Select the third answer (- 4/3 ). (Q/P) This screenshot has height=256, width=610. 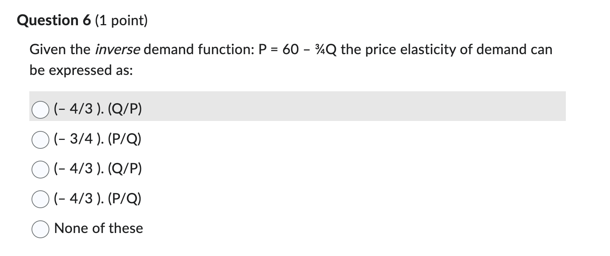[x=98, y=169]
